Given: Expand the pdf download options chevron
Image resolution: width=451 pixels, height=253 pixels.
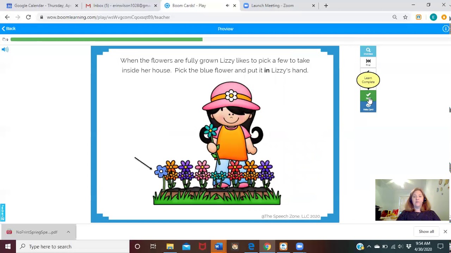Looking at the screenshot, I should [x=68, y=232].
